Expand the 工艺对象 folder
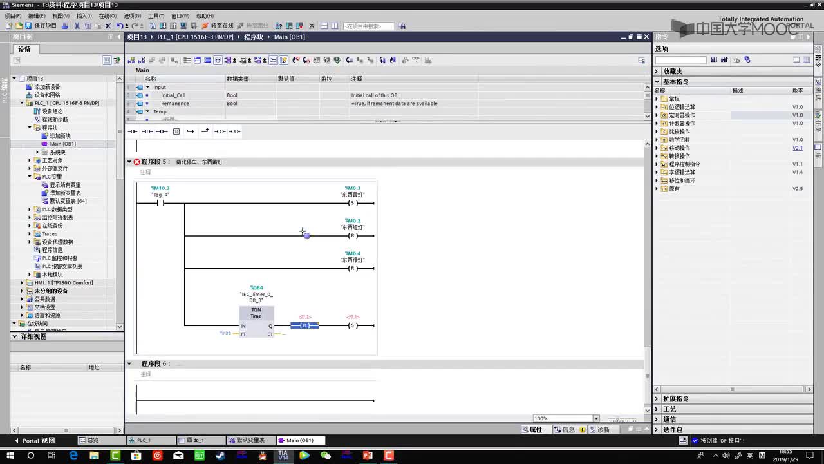 (x=30, y=160)
